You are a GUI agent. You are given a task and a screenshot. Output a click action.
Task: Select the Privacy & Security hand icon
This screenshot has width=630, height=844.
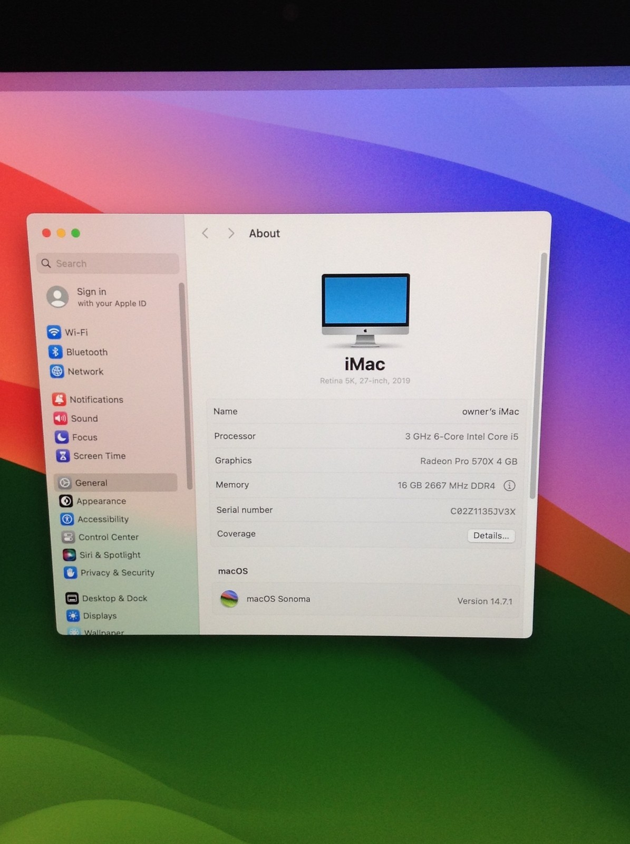(x=70, y=572)
